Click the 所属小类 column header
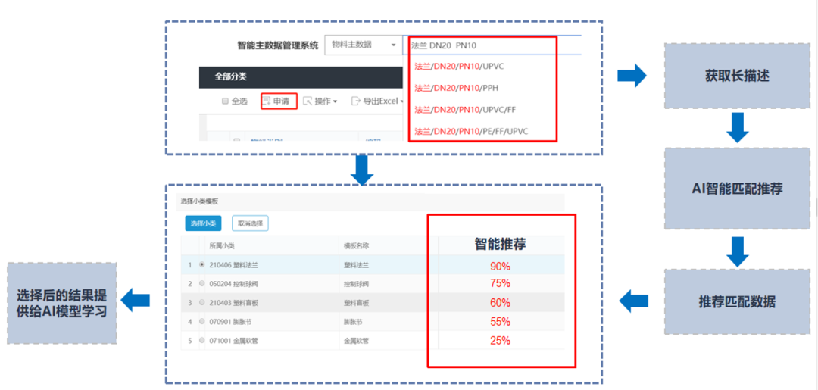This screenshot has width=818, height=390. [222, 245]
